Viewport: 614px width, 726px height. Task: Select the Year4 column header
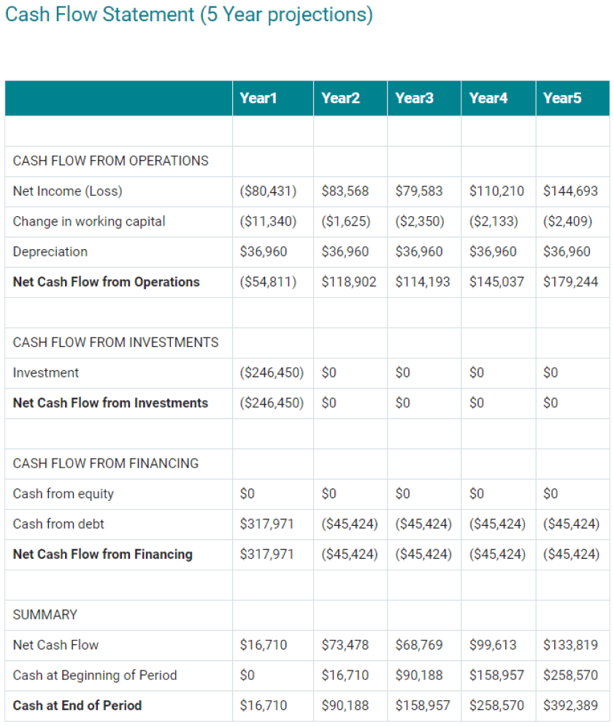click(488, 98)
